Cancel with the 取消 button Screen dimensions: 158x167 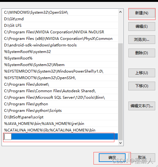pyautogui.click(x=142, y=158)
